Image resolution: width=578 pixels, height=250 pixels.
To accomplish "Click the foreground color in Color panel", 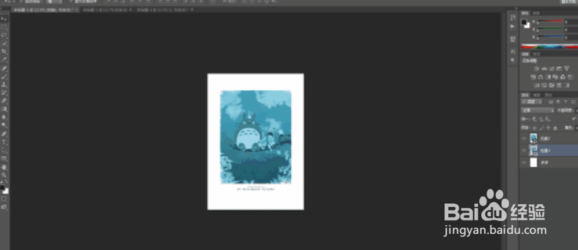I will (524, 22).
